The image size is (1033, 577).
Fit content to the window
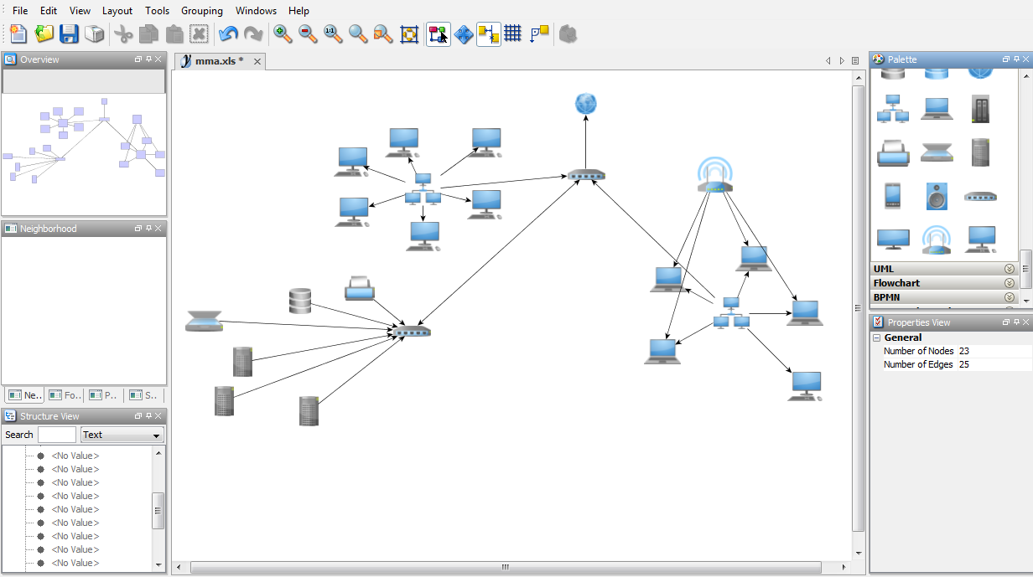point(409,33)
